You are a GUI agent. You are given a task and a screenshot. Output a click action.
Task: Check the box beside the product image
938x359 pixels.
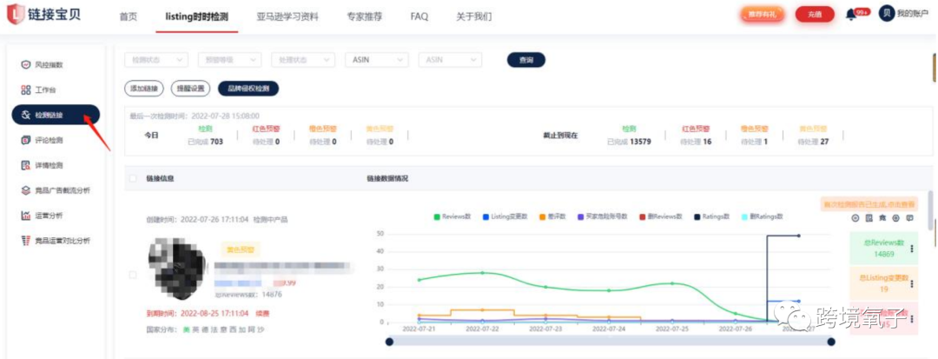tap(133, 275)
